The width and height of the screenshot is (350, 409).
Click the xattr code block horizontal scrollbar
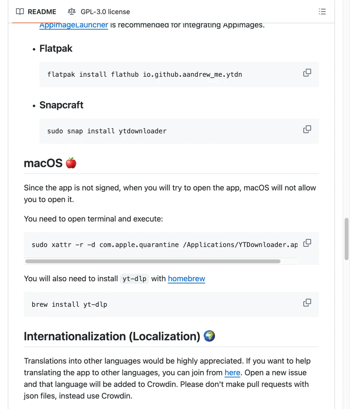tap(153, 261)
